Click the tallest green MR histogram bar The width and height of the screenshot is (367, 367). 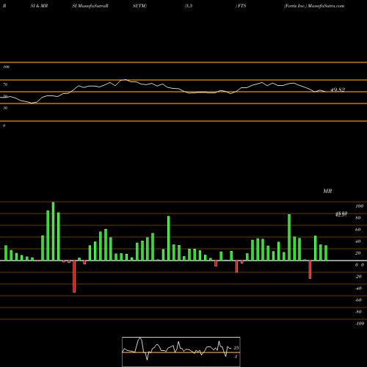click(x=53, y=231)
